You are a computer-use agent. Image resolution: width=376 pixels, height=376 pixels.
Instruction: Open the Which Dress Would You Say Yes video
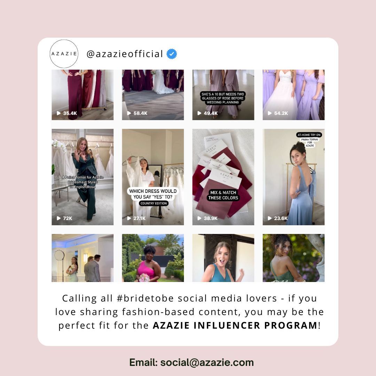pyautogui.click(x=153, y=177)
